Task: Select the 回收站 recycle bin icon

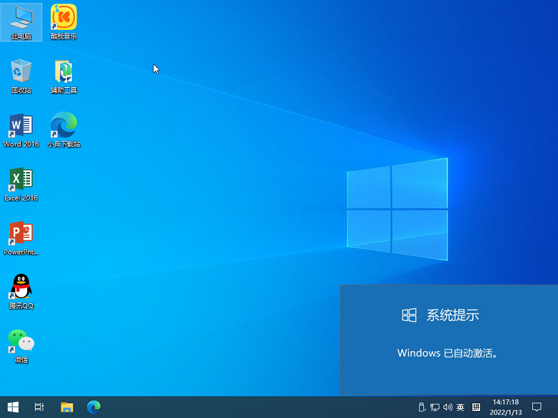Action: (x=21, y=76)
